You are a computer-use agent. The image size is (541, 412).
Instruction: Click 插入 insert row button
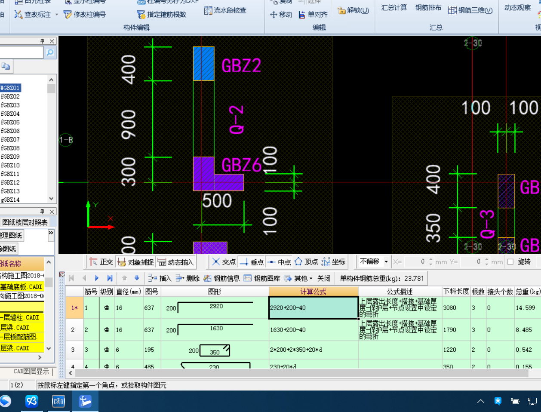click(x=160, y=278)
